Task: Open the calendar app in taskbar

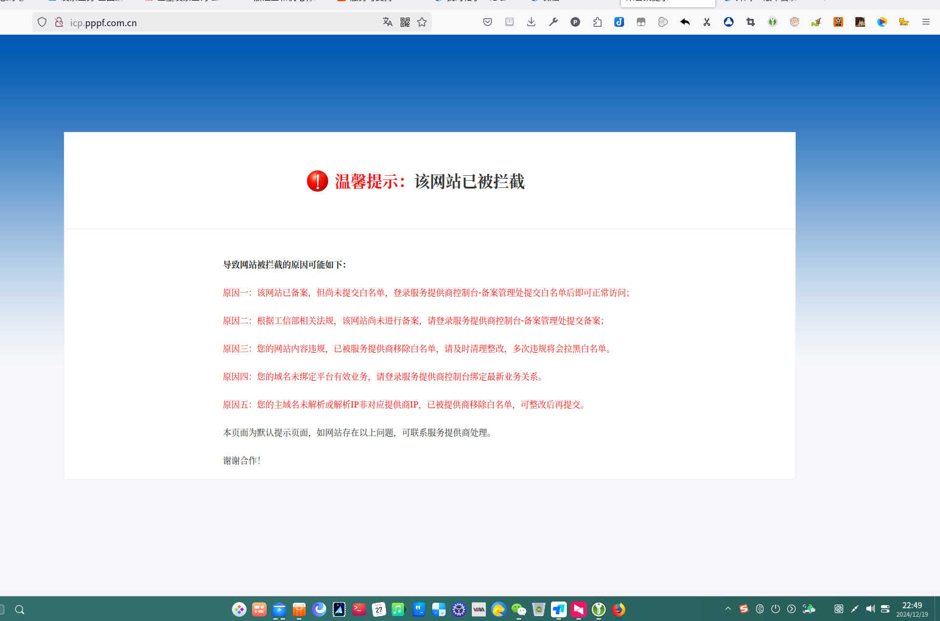Action: click(x=379, y=609)
